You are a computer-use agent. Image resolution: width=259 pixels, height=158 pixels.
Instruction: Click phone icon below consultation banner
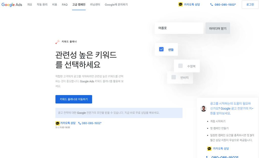click(80, 123)
